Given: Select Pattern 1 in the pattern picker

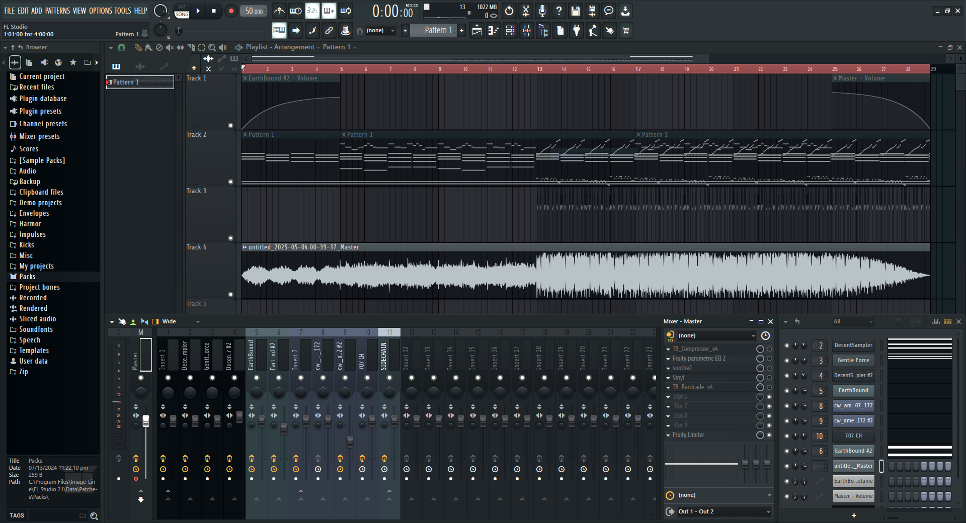Looking at the screenshot, I should click(140, 82).
